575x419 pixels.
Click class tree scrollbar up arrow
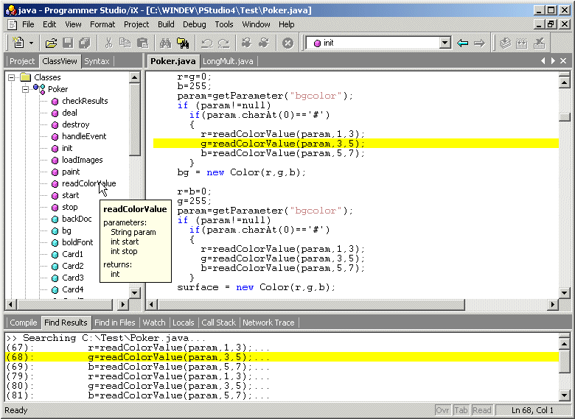coord(135,77)
